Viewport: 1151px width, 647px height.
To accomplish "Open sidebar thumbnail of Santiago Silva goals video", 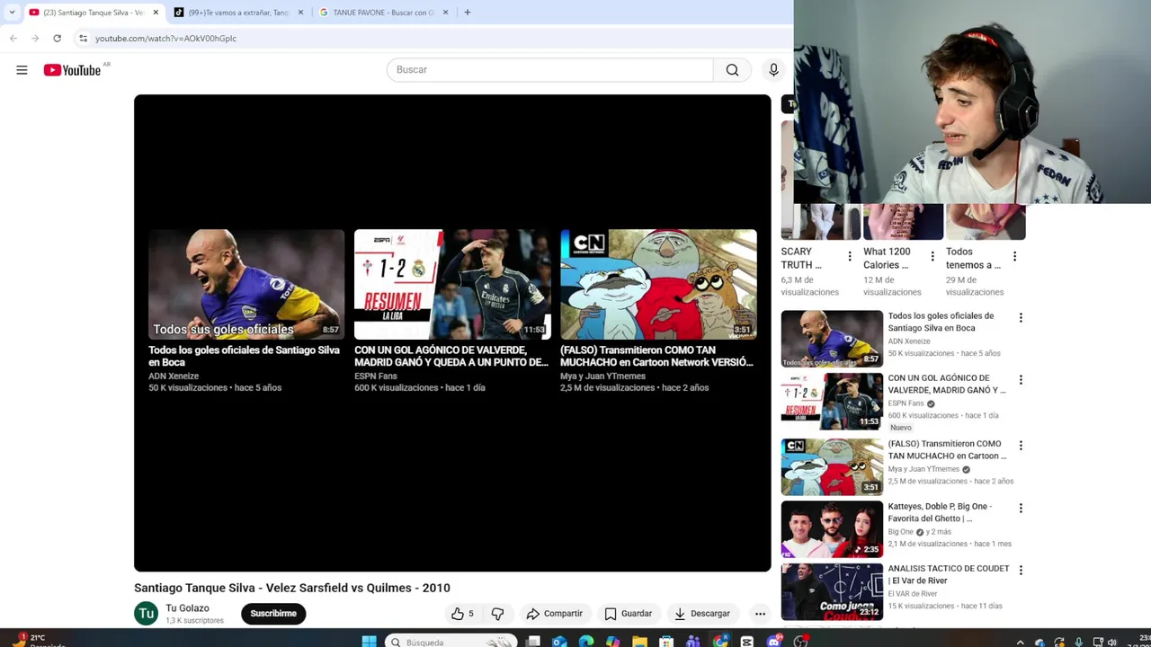I will click(832, 339).
